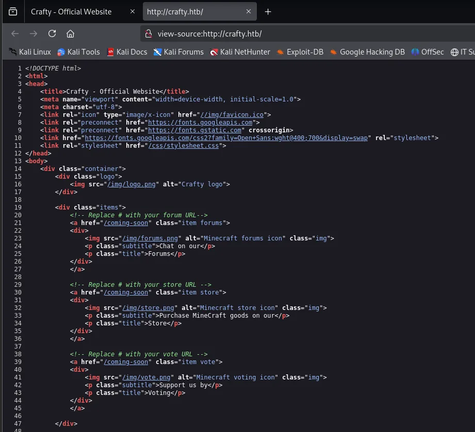Click the 'Voting' title paragraph text
This screenshot has width=475, height=432.
[159, 393]
